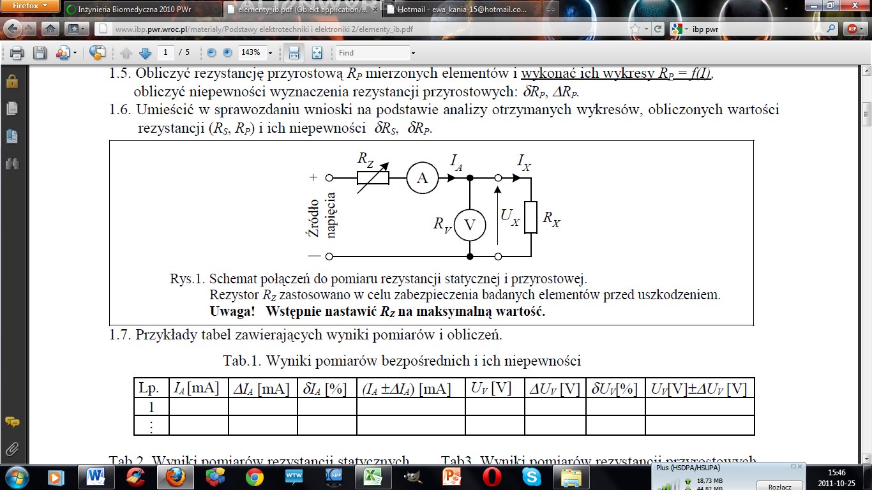872x490 pixels.
Task: Zoom in with the plus button
Action: tap(227, 53)
